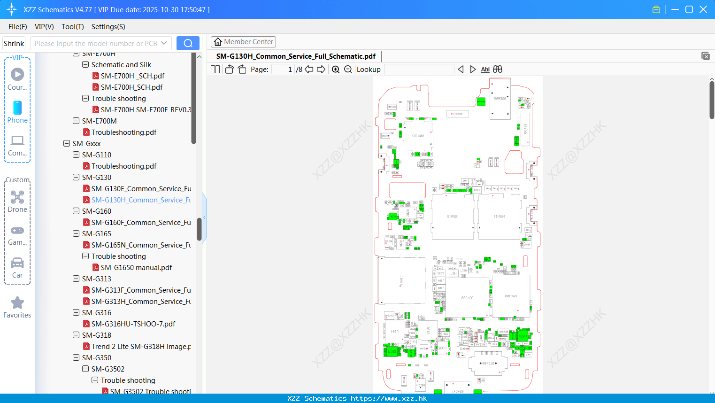Open SM-G1650 manual.pdf

(136, 268)
